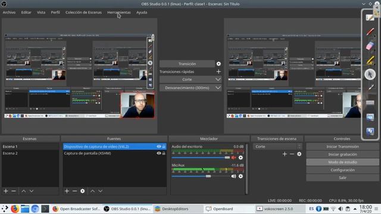381x214 pixels.
Task: Add scene transition with plus icon
Action: [x=285, y=154]
